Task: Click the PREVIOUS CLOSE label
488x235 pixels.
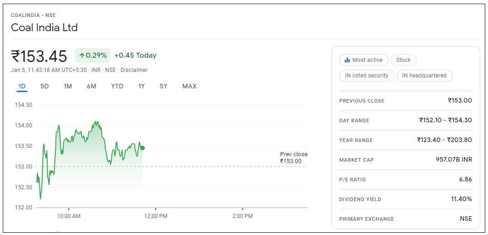Action: [362, 101]
